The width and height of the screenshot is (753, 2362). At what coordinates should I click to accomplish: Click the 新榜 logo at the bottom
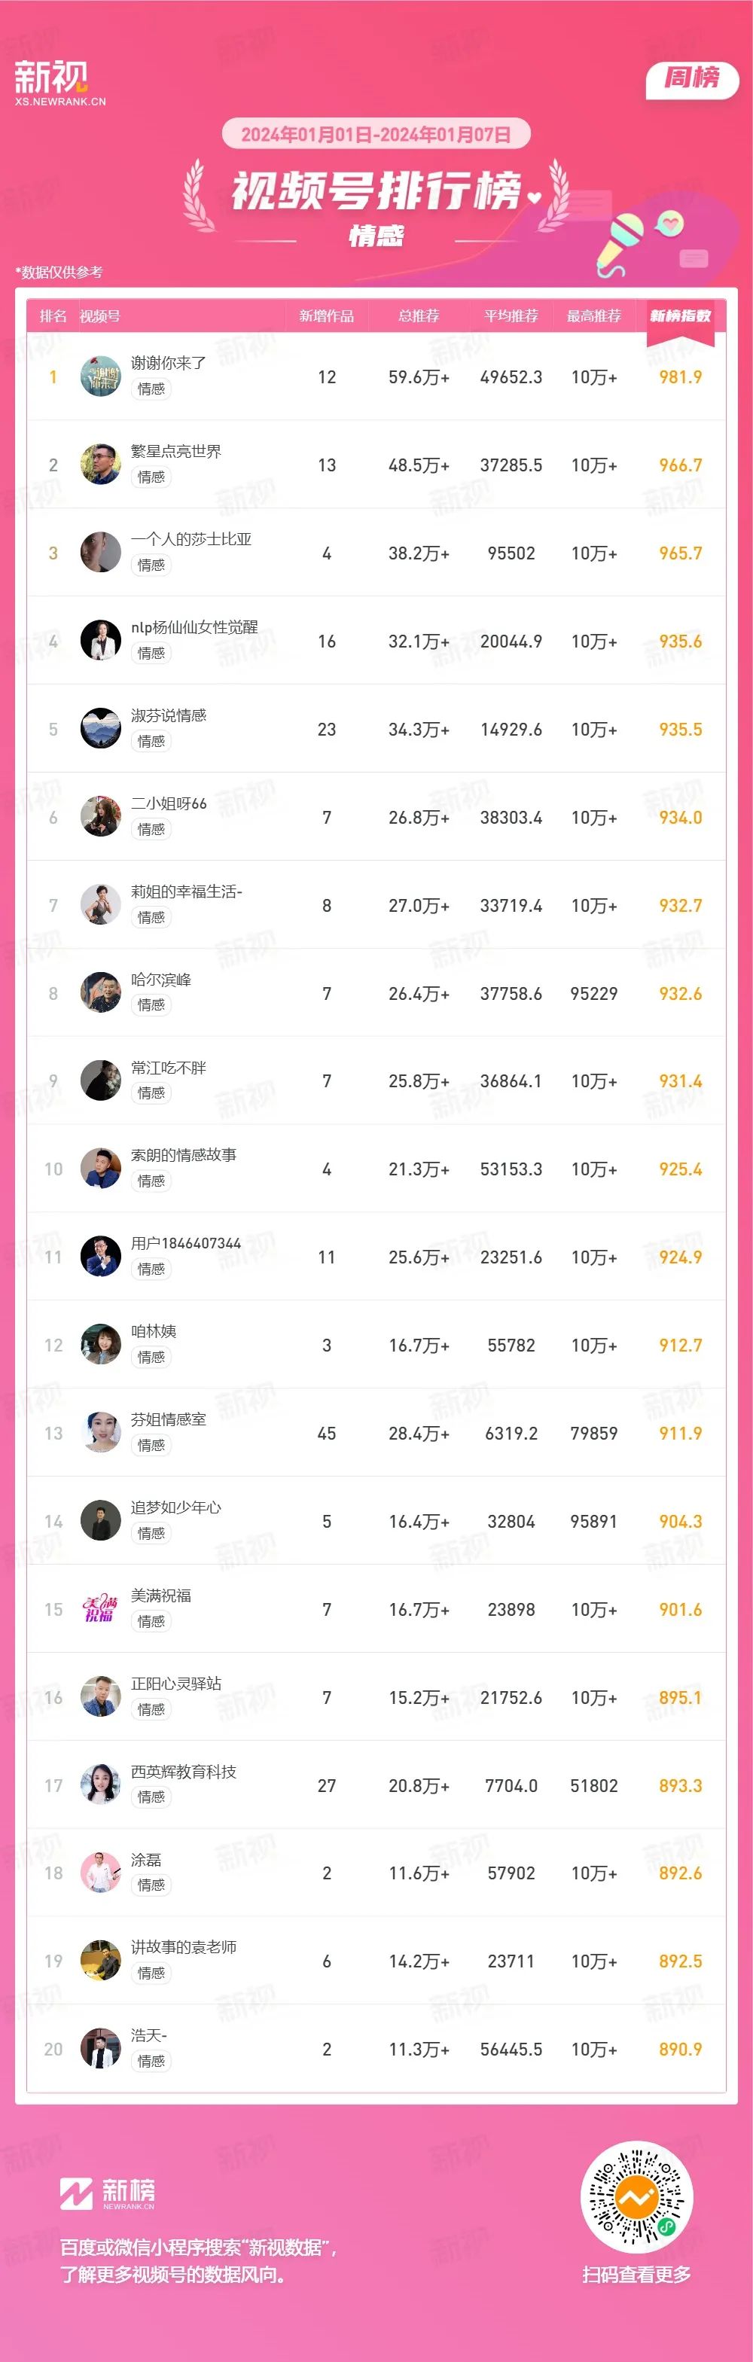click(x=108, y=2193)
